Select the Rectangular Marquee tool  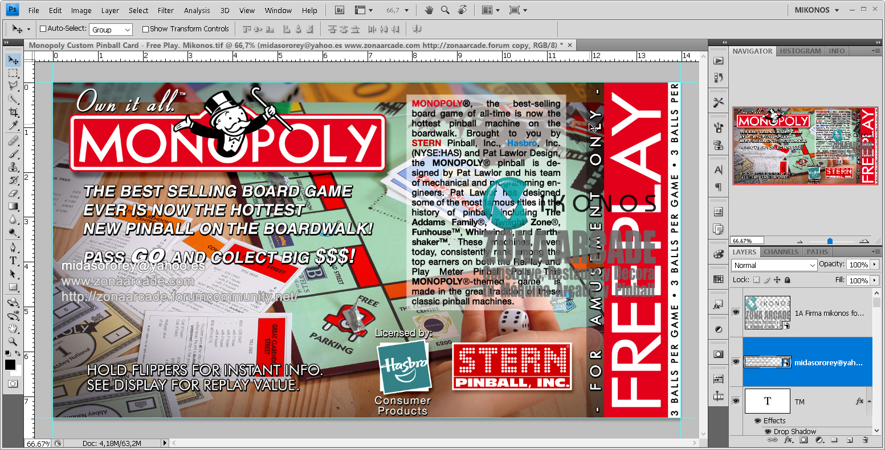click(x=13, y=73)
